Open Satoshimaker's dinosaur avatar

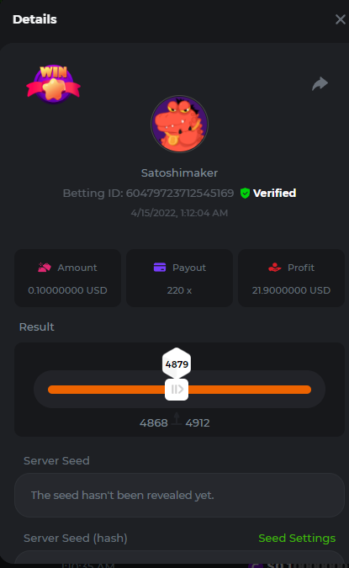[x=180, y=125]
